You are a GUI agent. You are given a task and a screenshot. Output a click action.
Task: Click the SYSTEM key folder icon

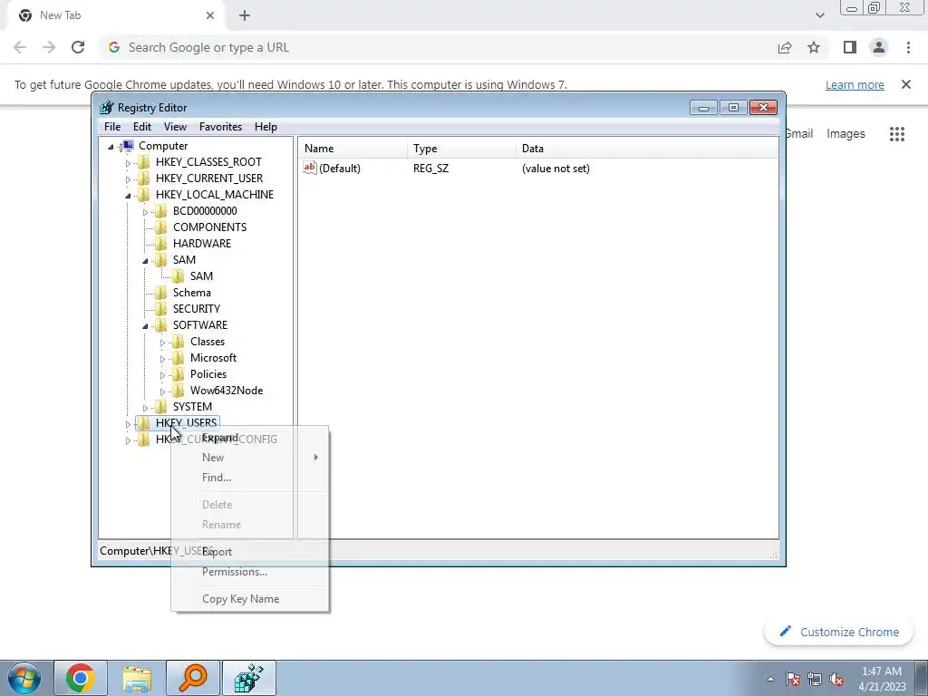coord(161,407)
